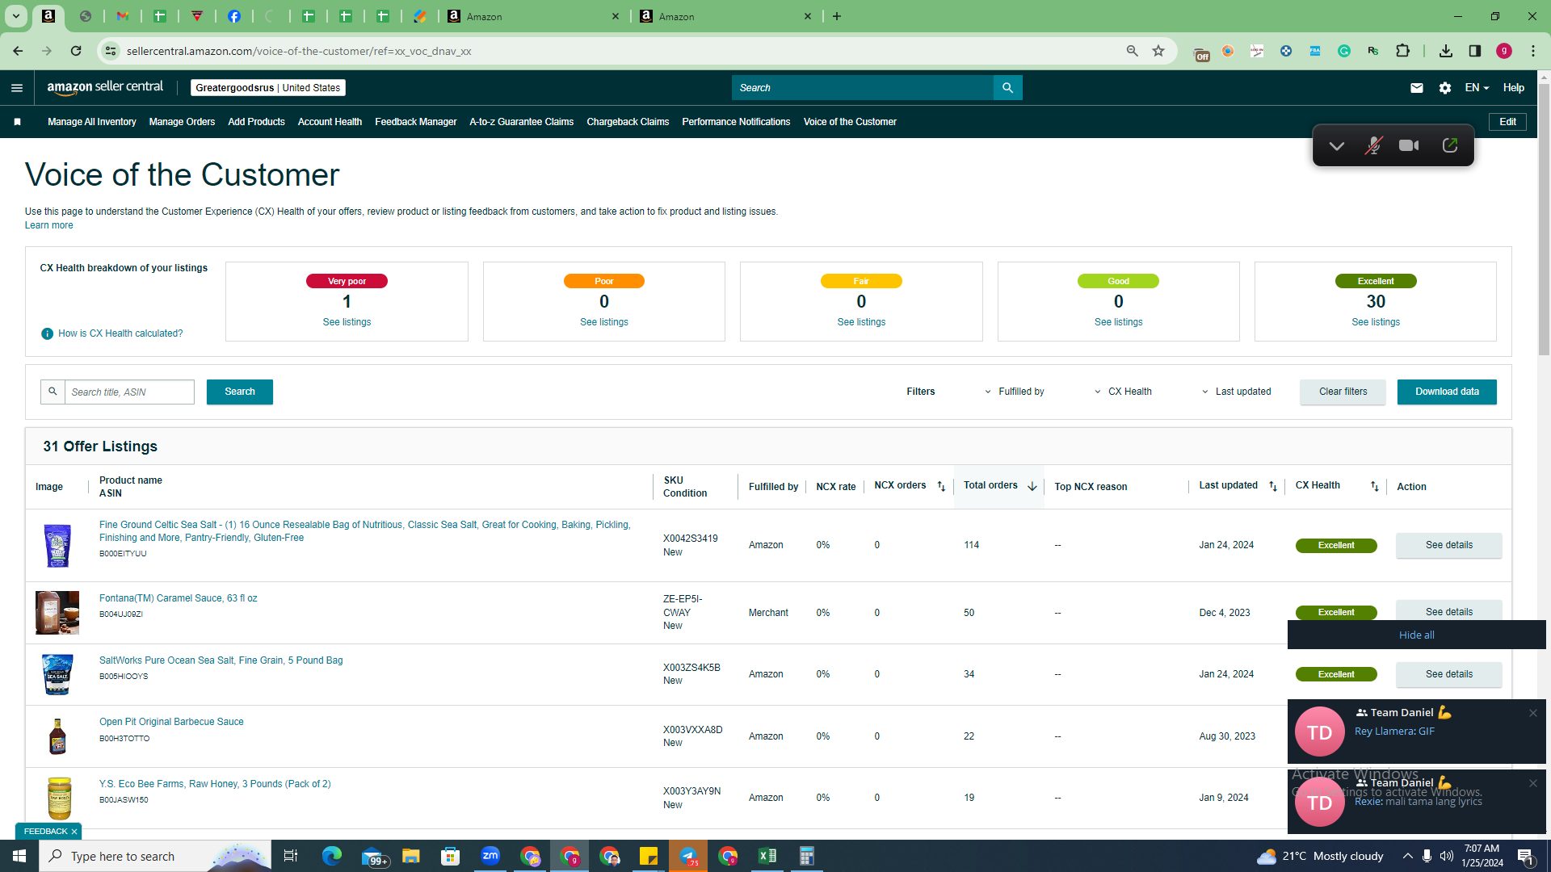This screenshot has height=872, width=1551.
Task: See listings under Excellent
Action: click(1376, 322)
